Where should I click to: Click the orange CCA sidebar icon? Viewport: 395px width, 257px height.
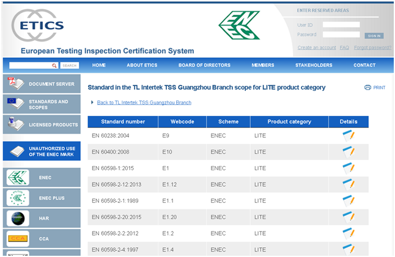18,239
